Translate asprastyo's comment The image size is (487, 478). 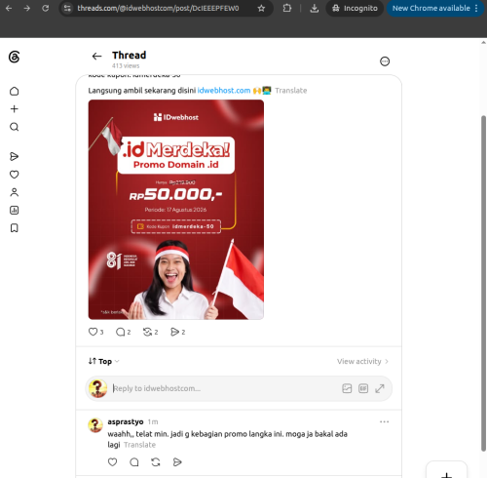139,445
